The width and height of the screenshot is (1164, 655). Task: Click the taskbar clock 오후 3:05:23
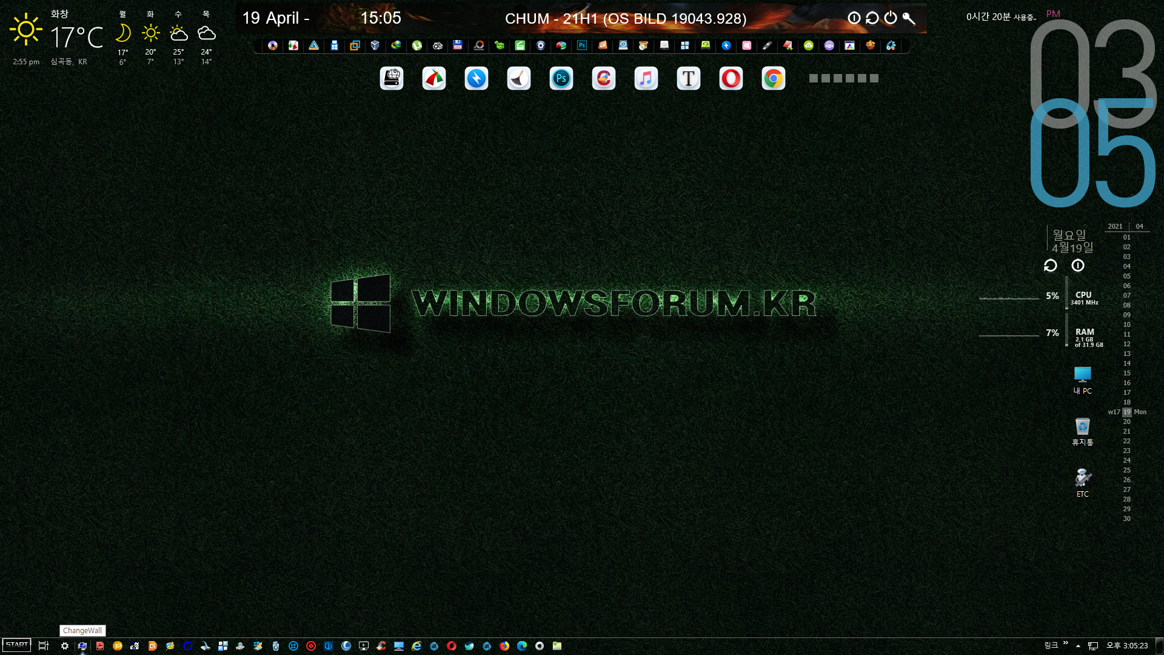point(1127,646)
